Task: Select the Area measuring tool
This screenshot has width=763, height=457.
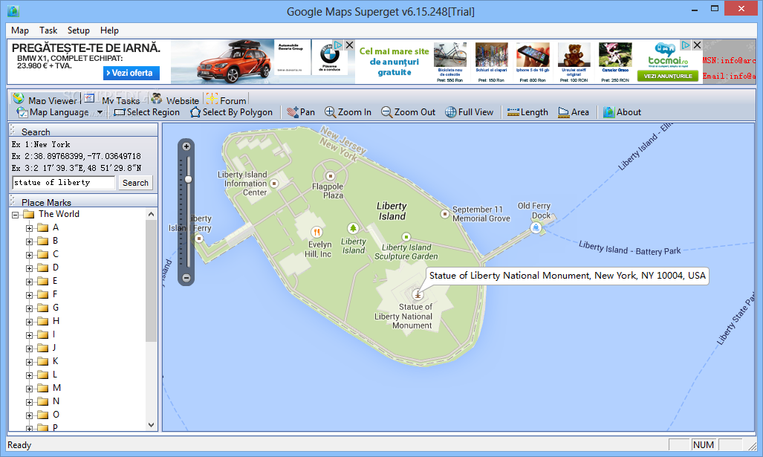Action: [x=574, y=112]
